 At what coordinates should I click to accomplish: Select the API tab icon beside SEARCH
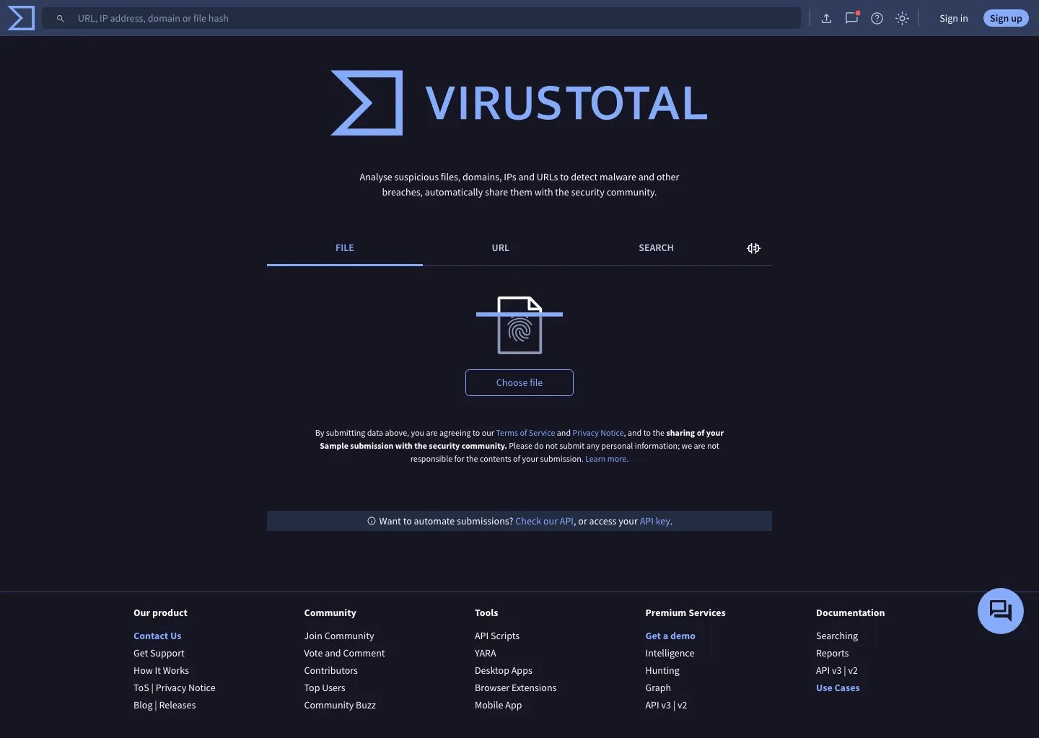(x=753, y=248)
